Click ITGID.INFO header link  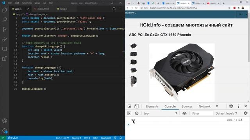131,13
